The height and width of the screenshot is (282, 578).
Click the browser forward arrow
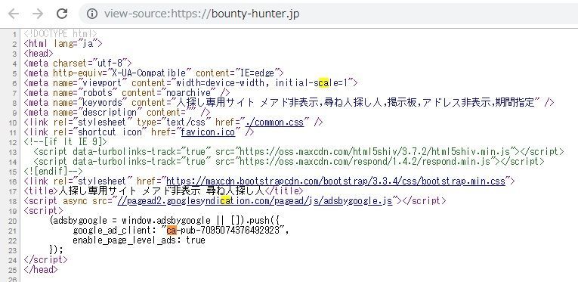[x=38, y=14]
